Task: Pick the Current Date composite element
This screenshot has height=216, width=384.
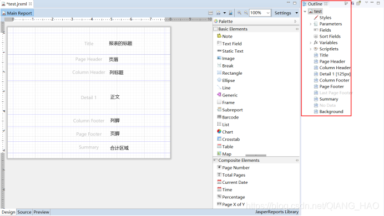Action: click(232, 182)
